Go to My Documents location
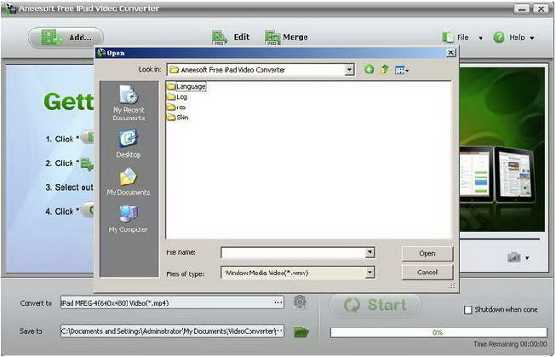The height and width of the screenshot is (357, 556). click(x=129, y=181)
